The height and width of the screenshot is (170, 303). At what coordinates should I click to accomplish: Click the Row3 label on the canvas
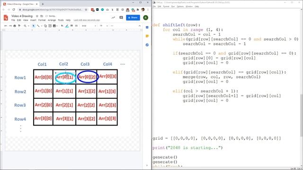20,105
